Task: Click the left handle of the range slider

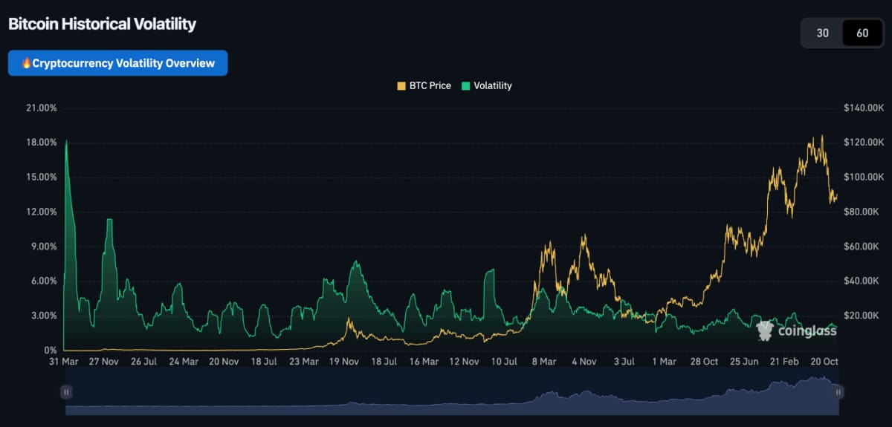Action: pyautogui.click(x=67, y=391)
